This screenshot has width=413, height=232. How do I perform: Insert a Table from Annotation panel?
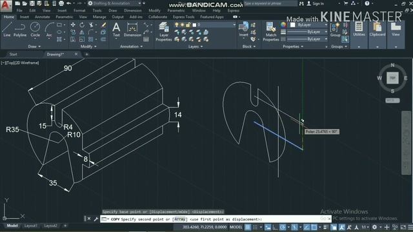(146, 39)
